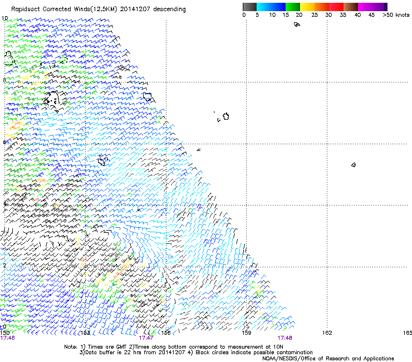
Task: Click the longitude label '162'
Action: point(327,333)
